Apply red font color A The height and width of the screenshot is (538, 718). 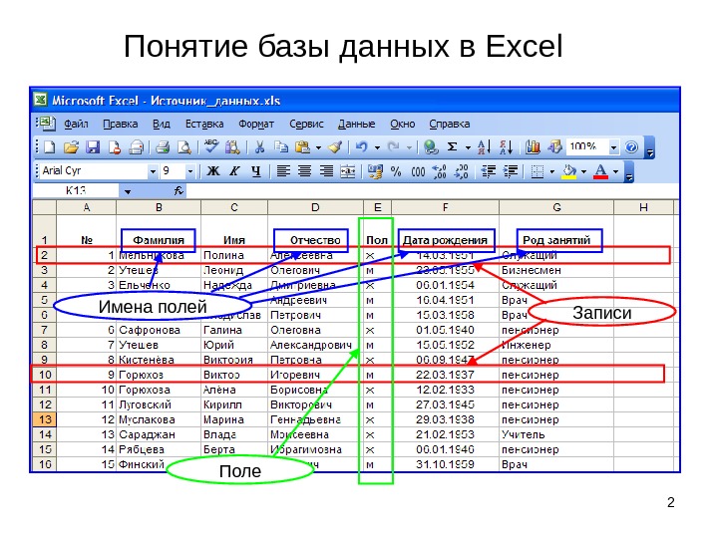[600, 171]
